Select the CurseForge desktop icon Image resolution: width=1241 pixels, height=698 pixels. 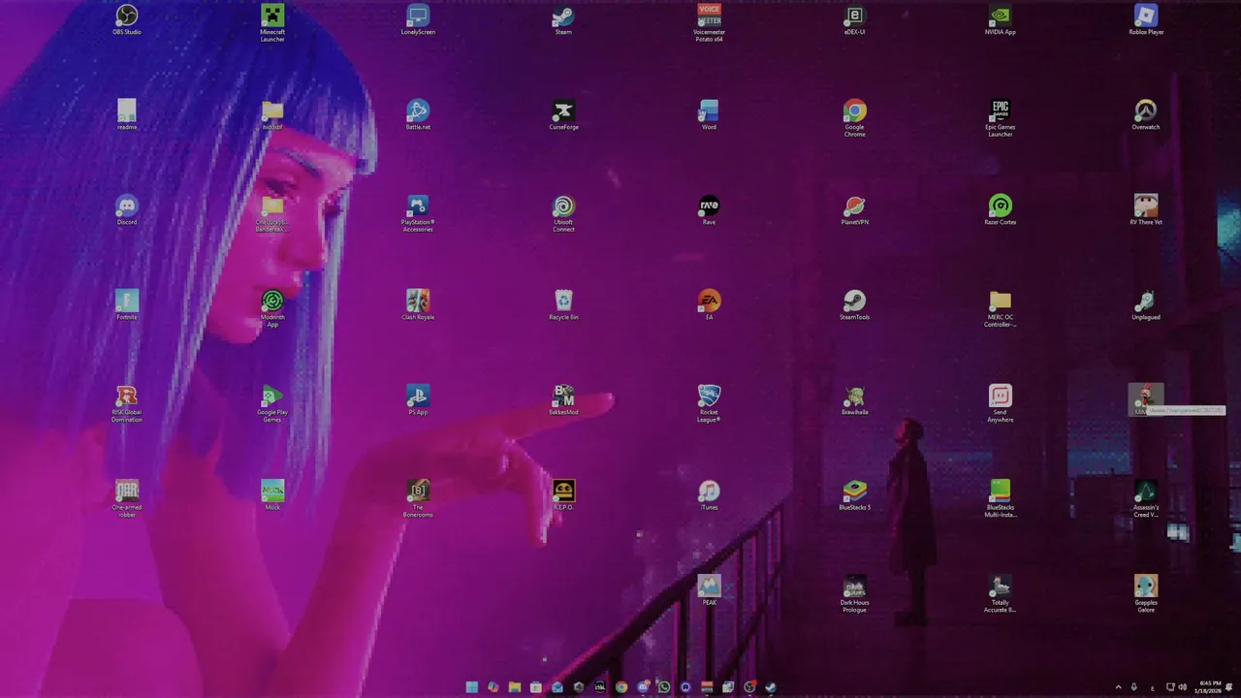tap(563, 115)
